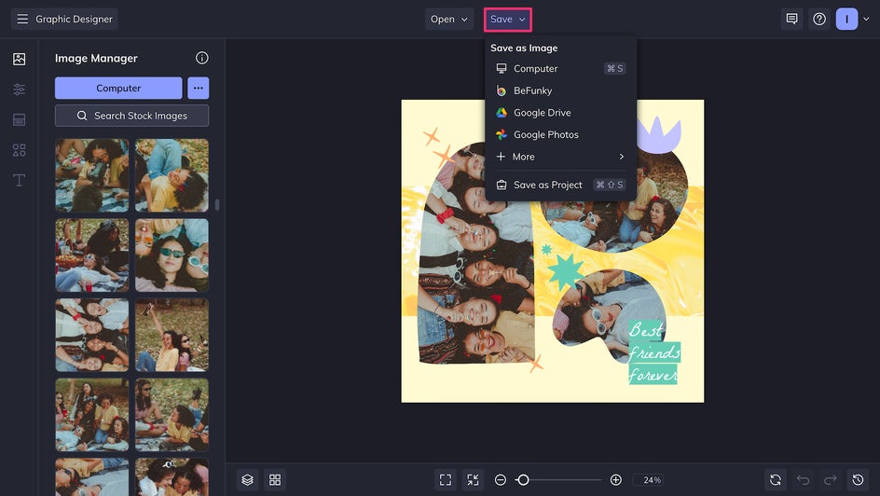The height and width of the screenshot is (496, 880).
Task: Collapse the Save dropdown
Action: 508,19
